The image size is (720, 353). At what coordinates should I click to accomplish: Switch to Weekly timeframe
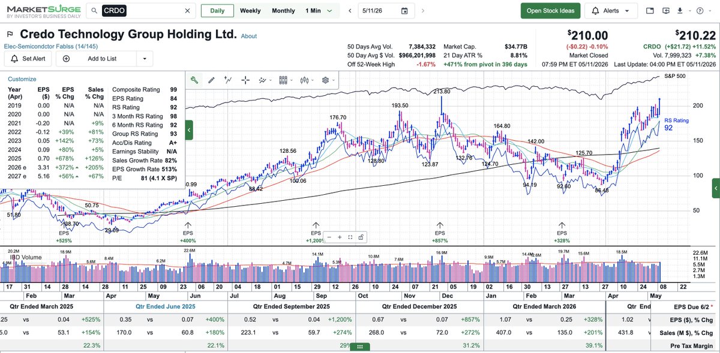[250, 11]
